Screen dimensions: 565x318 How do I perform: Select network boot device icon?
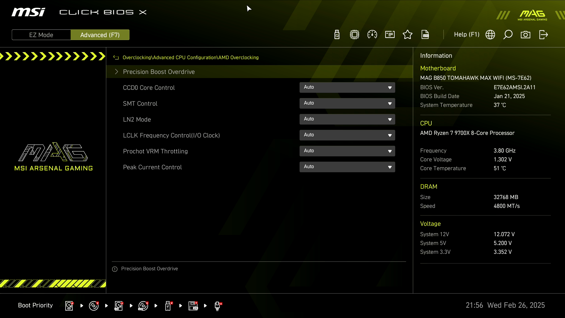[x=217, y=306]
